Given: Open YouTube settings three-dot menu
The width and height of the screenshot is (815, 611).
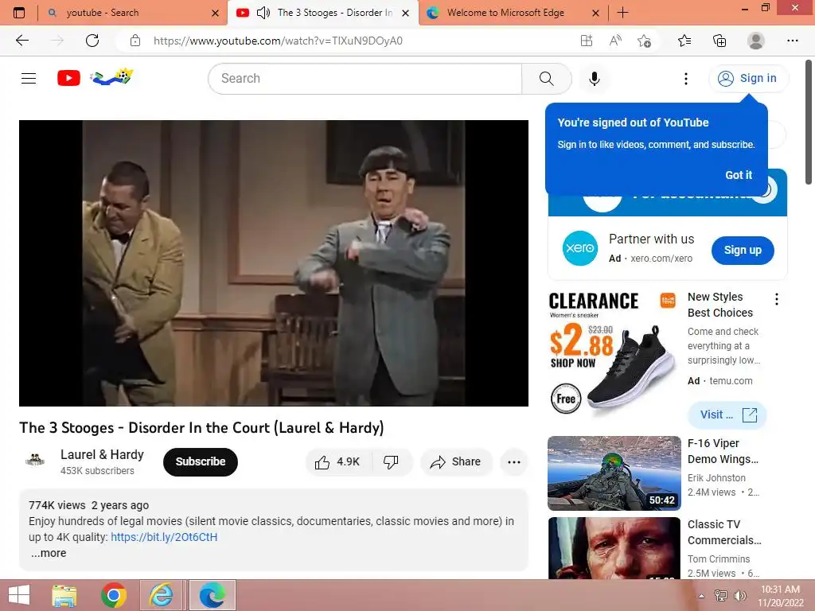Looking at the screenshot, I should [x=685, y=79].
